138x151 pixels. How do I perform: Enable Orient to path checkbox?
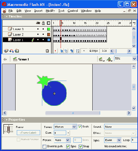point(44,146)
